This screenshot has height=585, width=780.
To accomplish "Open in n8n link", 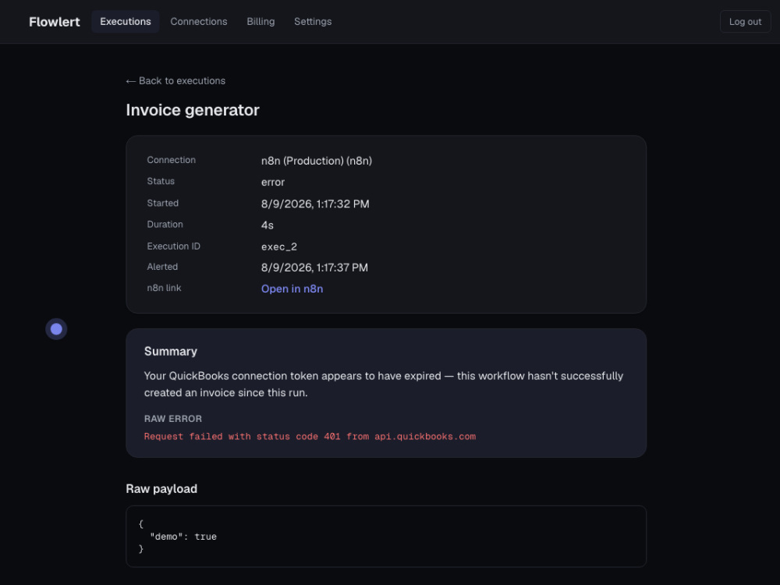I will point(292,289).
